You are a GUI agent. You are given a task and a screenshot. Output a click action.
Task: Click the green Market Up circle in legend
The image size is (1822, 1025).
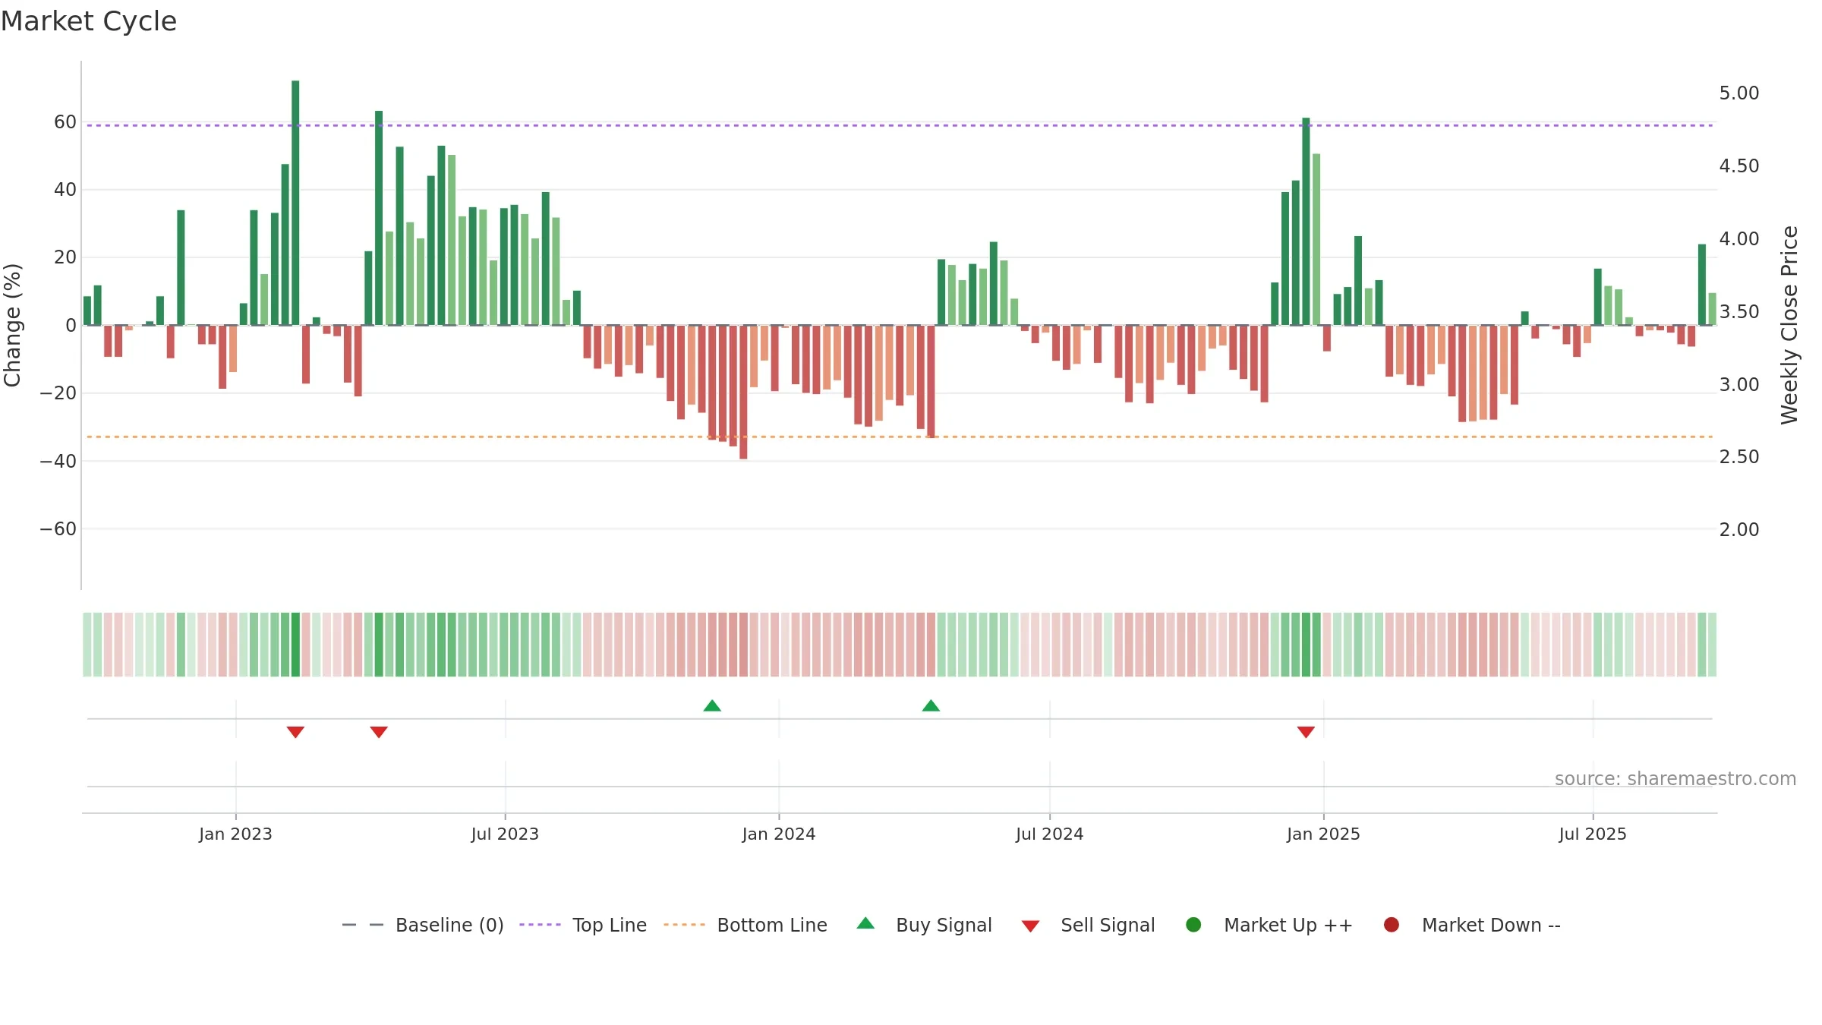[1193, 925]
